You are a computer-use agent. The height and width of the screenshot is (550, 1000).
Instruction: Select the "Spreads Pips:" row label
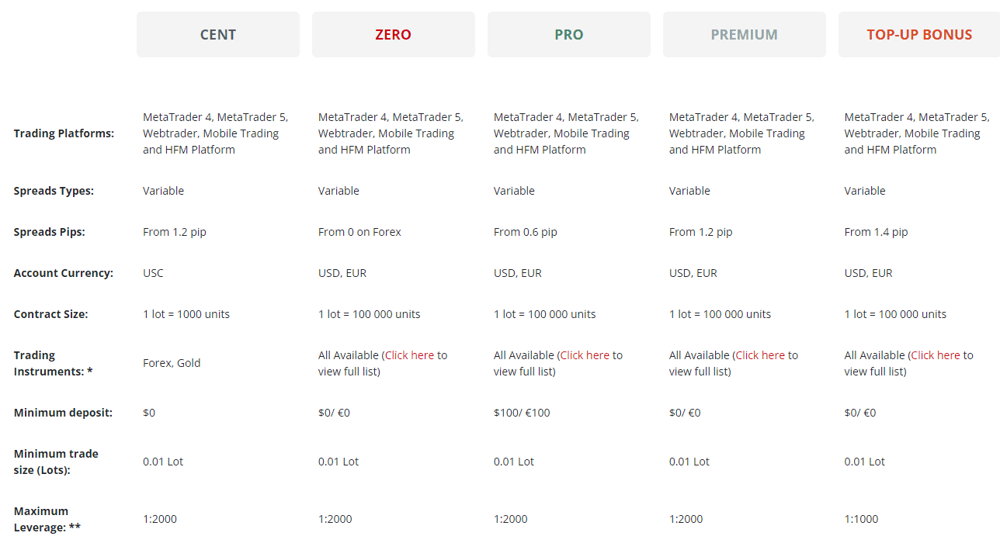pos(50,232)
